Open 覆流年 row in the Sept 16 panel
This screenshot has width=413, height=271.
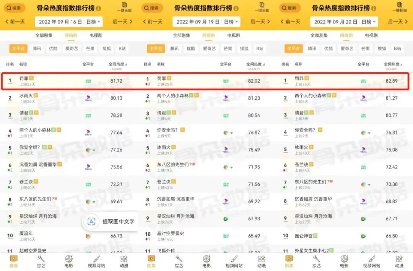(x=69, y=236)
